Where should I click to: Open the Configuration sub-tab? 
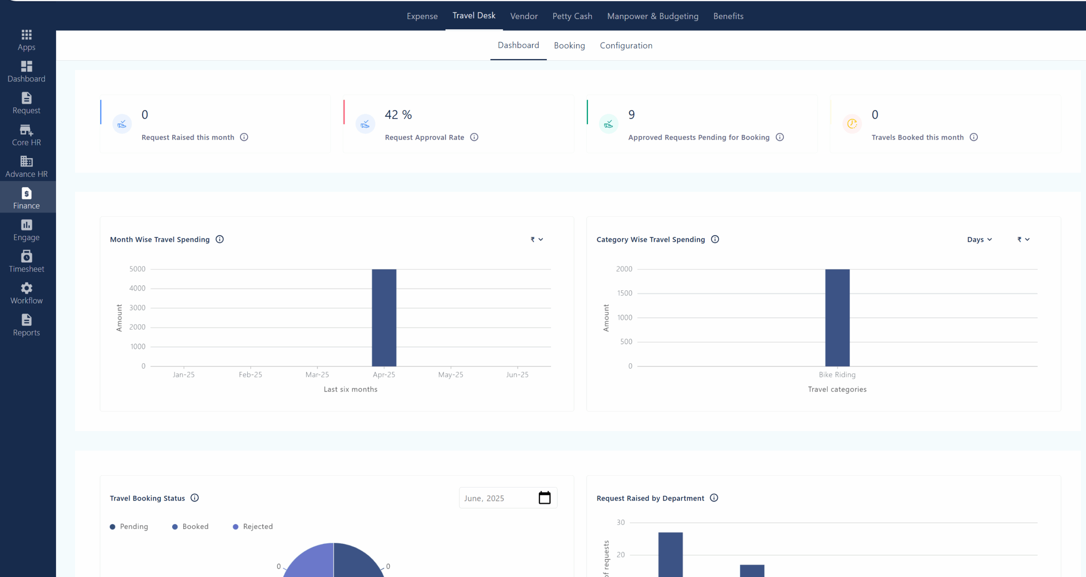tap(626, 45)
